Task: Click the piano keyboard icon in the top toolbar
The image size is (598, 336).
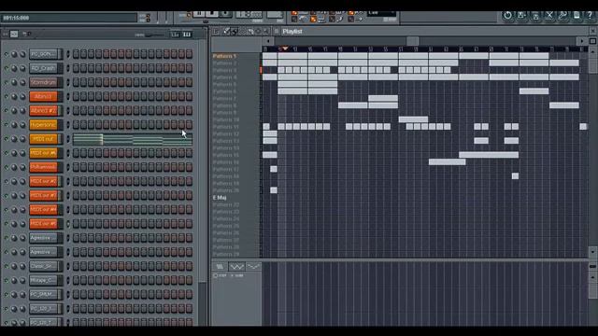Action: tap(321, 19)
